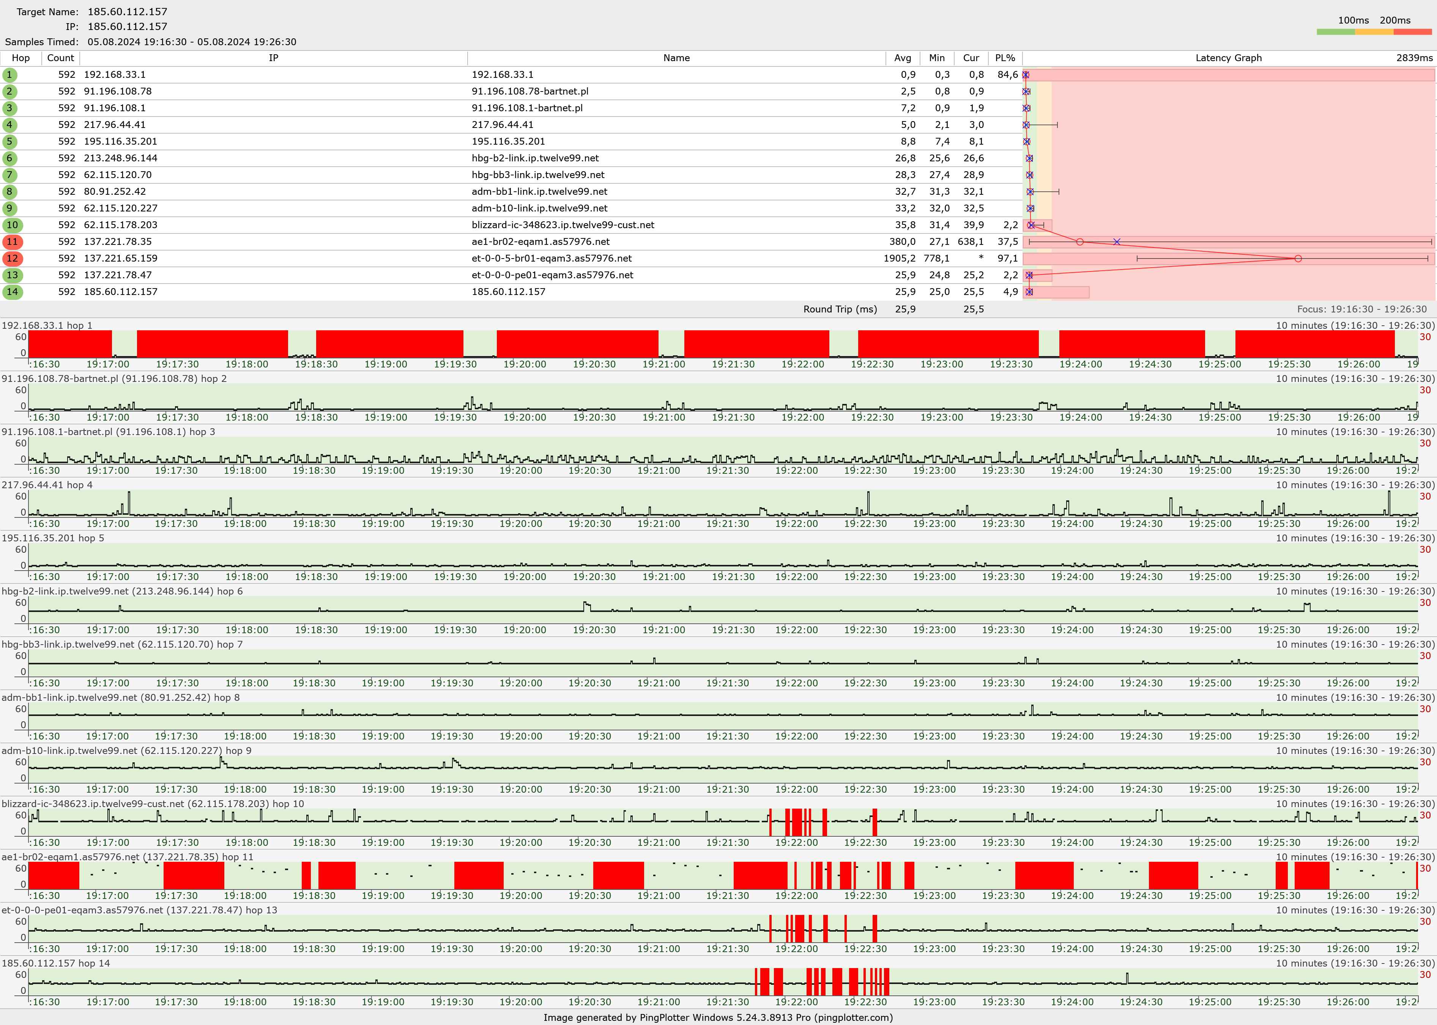Select the row for 137.221.65.159

coord(121,258)
